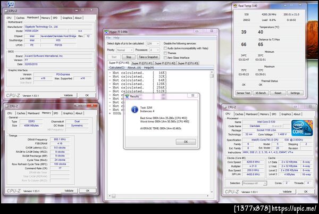Toggle the Themes checkbox in Hyper PI
The image size is (319, 214).
(x=165, y=53)
